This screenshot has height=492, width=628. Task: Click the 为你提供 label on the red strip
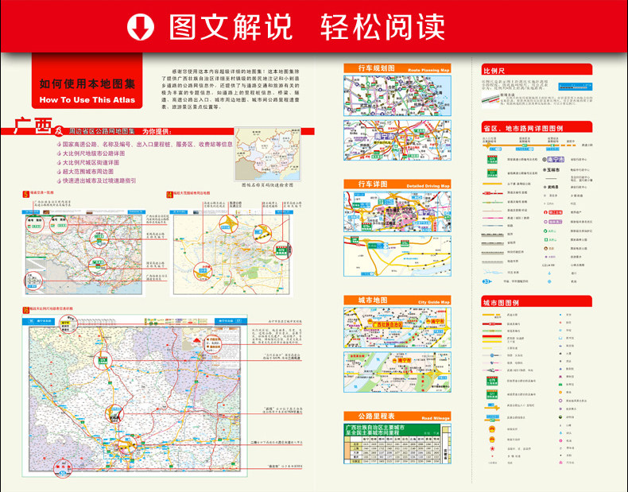[x=157, y=131]
